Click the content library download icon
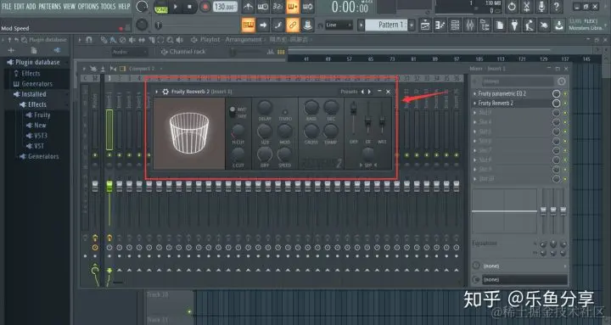The width and height of the screenshot is (611, 325). coord(558,25)
